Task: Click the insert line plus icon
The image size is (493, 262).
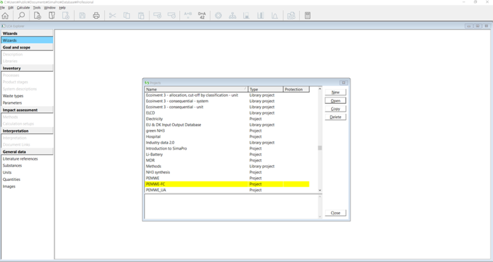Action: [157, 15]
